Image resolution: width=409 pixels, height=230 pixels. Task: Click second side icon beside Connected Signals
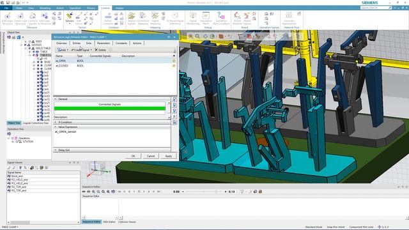174,105
